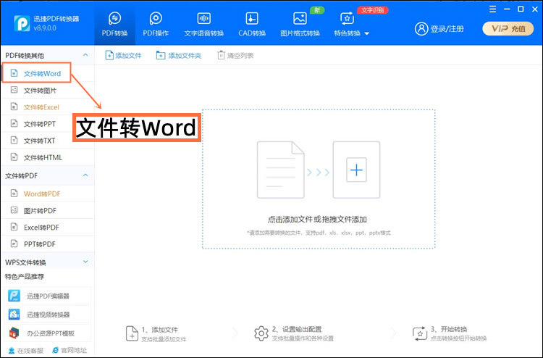Screen dimensions: 543x358
Task: Click the document icon beside Word转PDF
Action: 14,193
